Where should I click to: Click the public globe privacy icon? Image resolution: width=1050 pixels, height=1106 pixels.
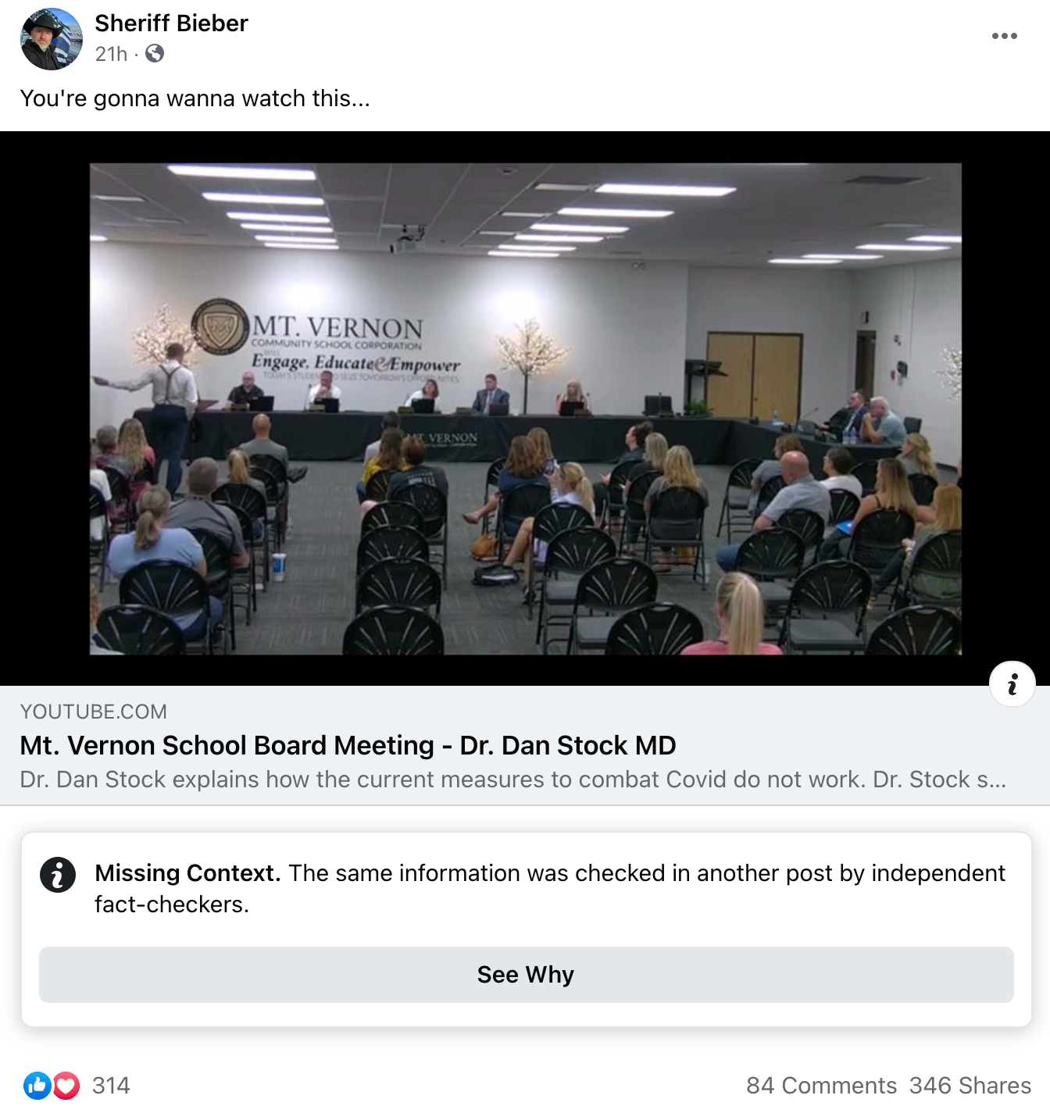(x=155, y=53)
